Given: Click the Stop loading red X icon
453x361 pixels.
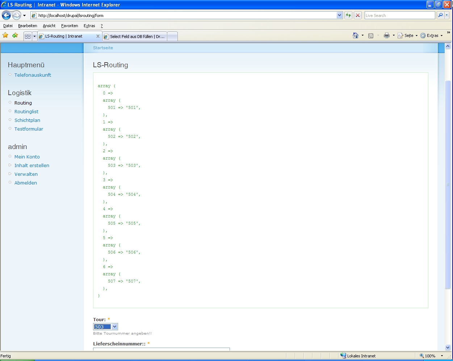Looking at the screenshot, I should (358, 15).
